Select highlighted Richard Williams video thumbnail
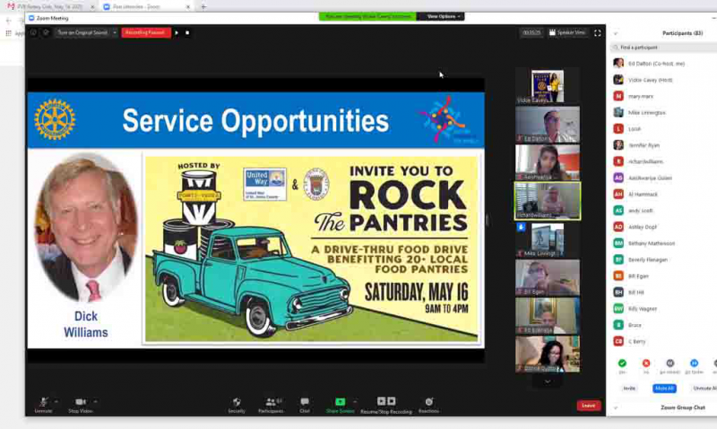This screenshot has width=717, height=429. tap(548, 201)
